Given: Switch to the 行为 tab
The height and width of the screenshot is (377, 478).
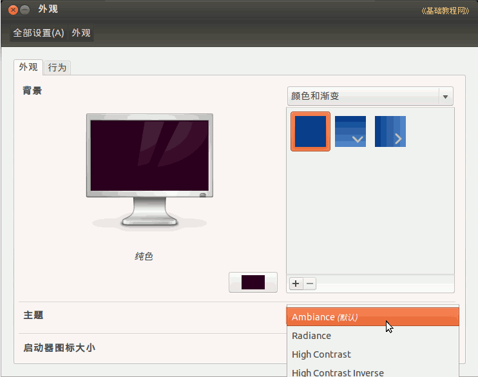Looking at the screenshot, I should pos(57,67).
